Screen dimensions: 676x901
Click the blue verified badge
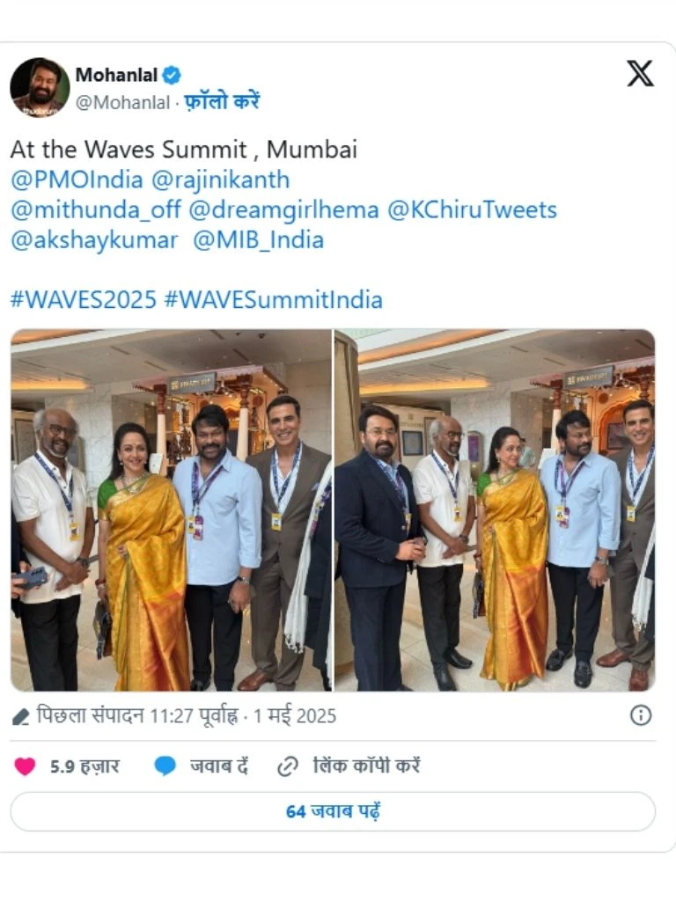pyautogui.click(x=172, y=75)
